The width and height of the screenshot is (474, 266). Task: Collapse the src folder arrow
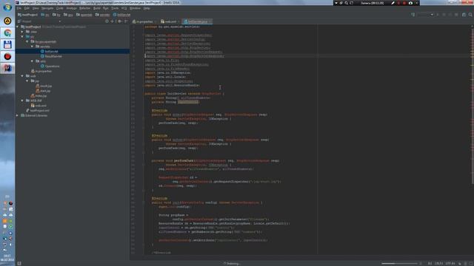pos(22,36)
